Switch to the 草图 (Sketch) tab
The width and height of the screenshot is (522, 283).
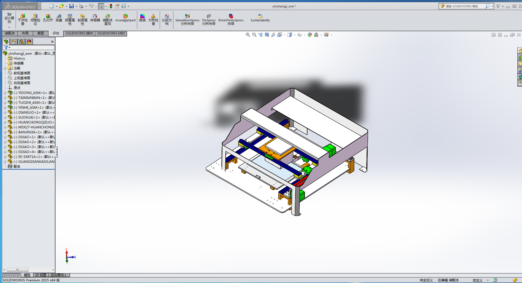41,33
